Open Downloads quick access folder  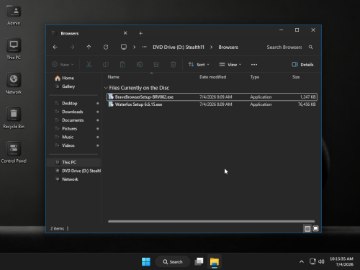pos(73,112)
